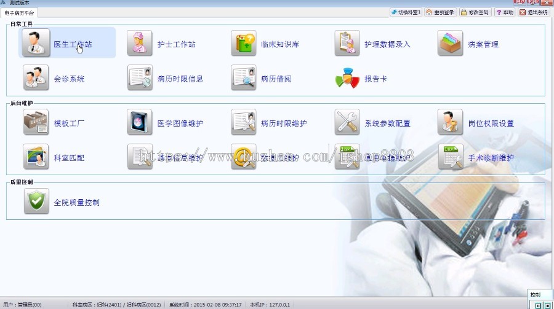This screenshot has height=309, width=554.
Task: Open 病历借阅 record borrowing
Action: point(261,77)
